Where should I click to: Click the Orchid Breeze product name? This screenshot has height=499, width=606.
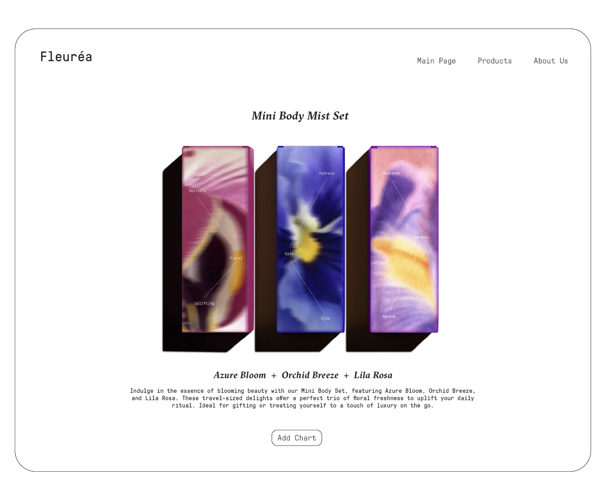pos(310,375)
